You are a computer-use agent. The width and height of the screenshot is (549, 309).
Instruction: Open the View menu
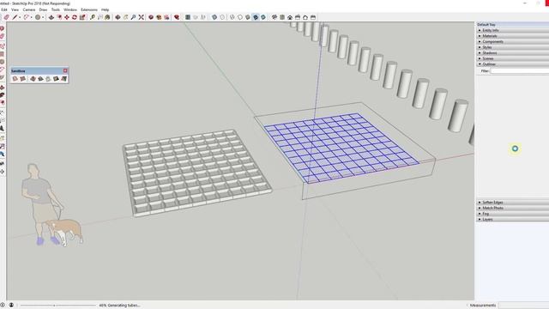[x=15, y=9]
